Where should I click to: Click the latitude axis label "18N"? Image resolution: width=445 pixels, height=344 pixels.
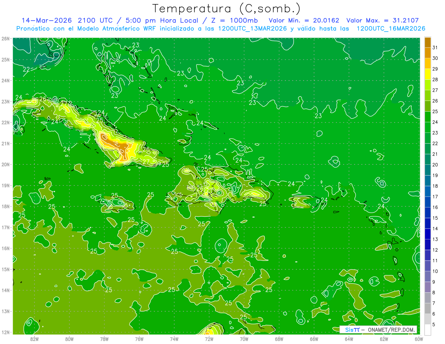coord(5,206)
